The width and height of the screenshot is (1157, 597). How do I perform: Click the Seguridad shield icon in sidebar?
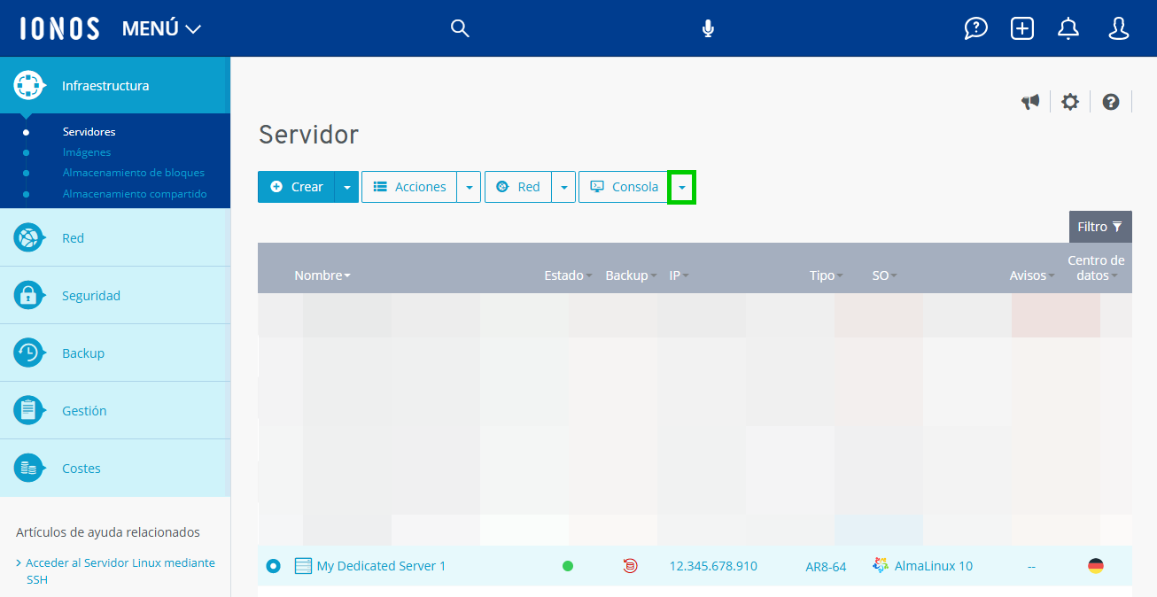click(x=29, y=295)
